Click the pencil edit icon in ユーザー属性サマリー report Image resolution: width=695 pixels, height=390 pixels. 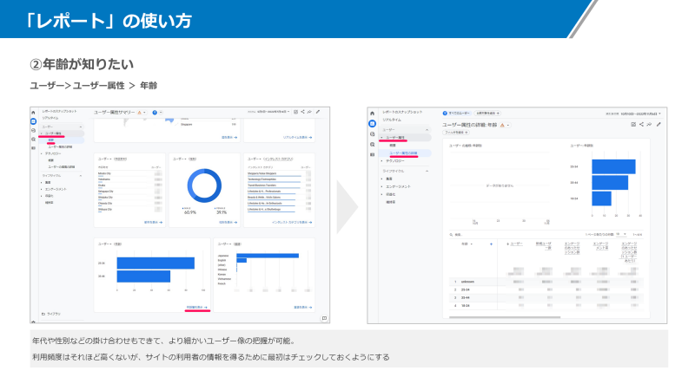click(x=318, y=112)
